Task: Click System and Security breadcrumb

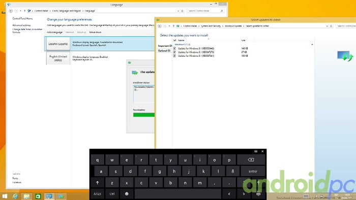Action: [x=211, y=26]
